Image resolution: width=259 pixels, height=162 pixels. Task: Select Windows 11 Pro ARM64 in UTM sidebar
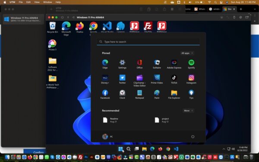tap(23, 19)
